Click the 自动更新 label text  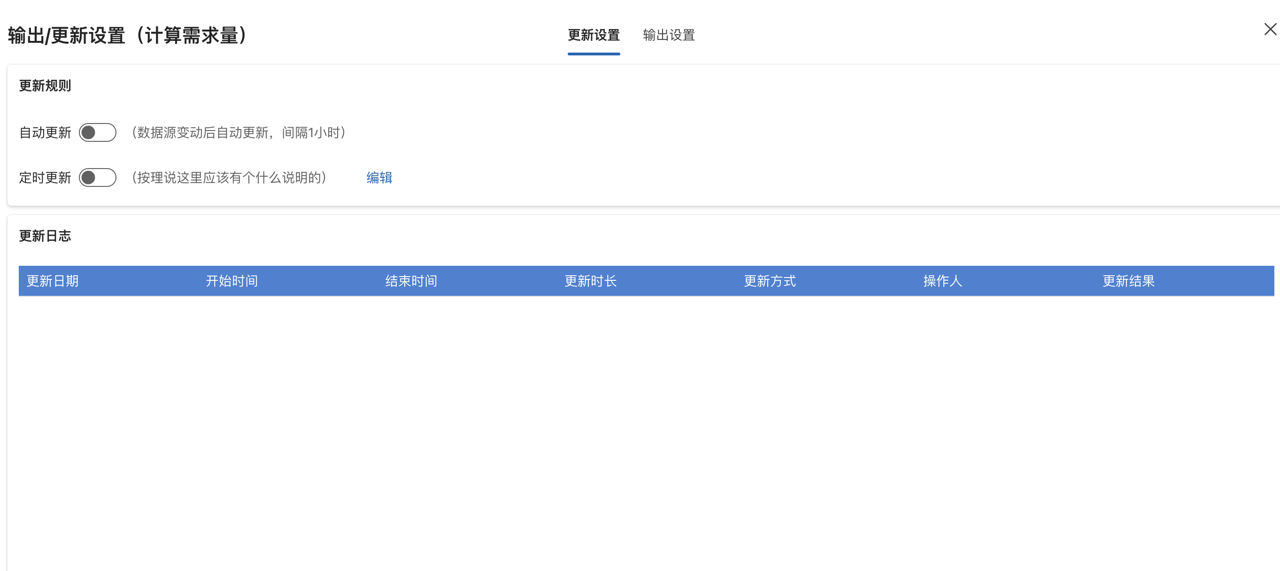point(45,132)
